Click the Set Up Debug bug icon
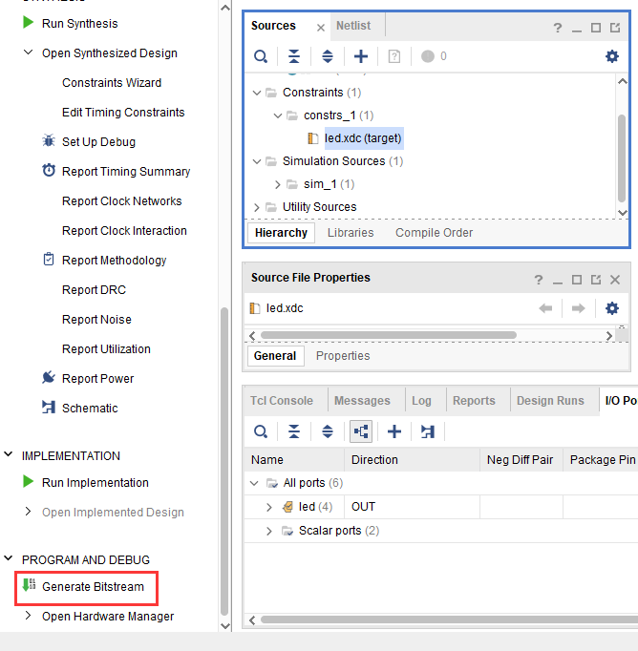 click(x=49, y=140)
